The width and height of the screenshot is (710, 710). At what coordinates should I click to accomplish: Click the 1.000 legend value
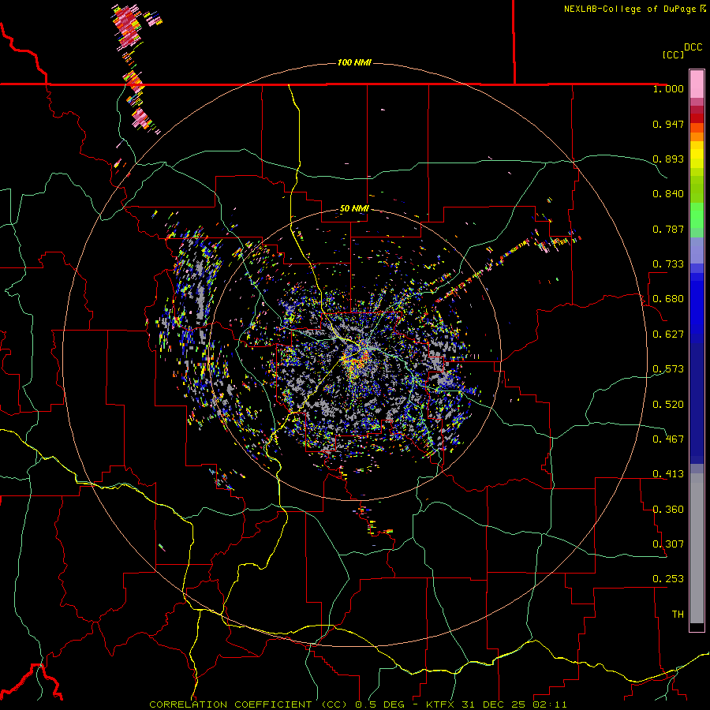pos(668,88)
